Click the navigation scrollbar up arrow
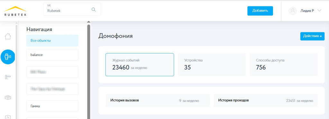Image resolution: width=329 pixels, height=119 pixels. pyautogui.click(x=89, y=22)
